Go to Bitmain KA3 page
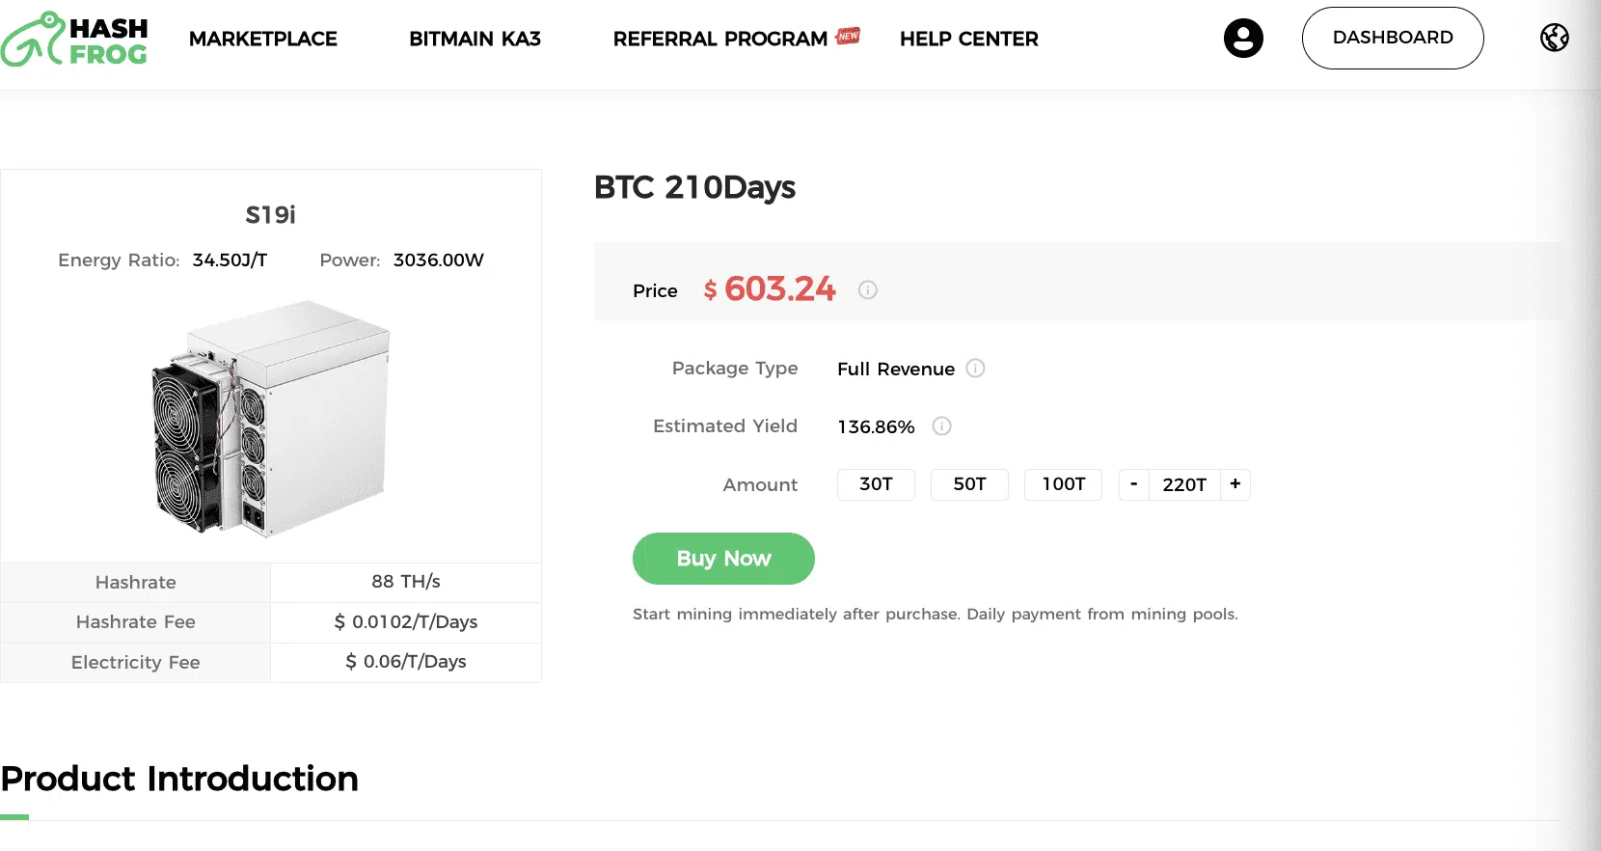1601x851 pixels. click(x=475, y=40)
